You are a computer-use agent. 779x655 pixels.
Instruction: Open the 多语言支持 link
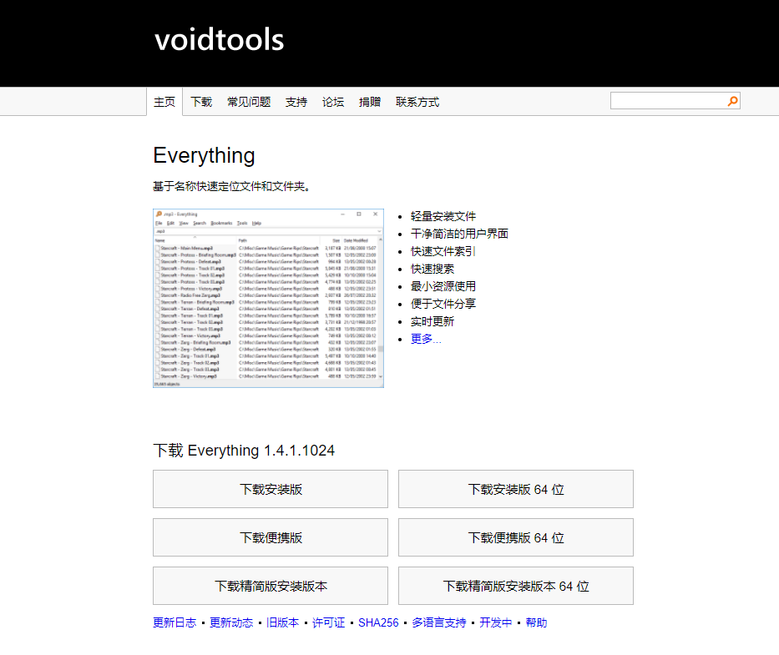coord(439,622)
